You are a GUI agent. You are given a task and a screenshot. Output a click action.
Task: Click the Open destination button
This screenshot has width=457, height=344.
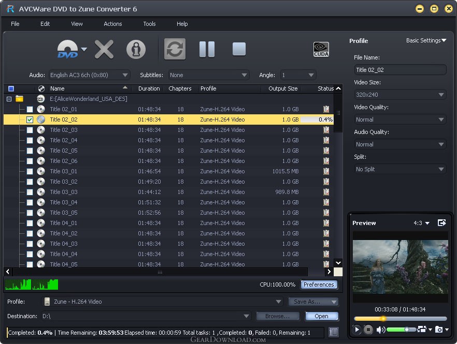tap(321, 316)
